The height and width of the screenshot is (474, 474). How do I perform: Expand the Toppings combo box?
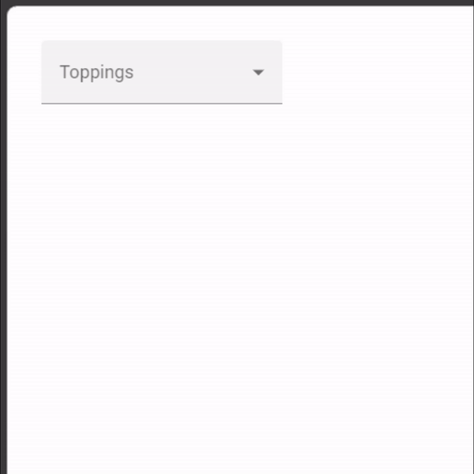[162, 72]
